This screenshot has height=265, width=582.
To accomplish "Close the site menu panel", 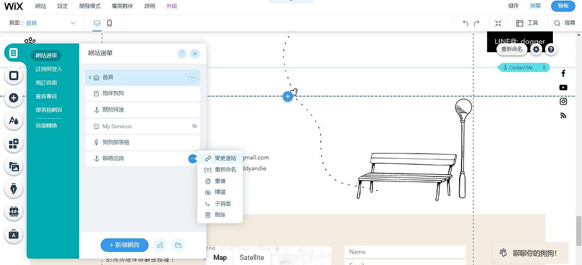I will tap(195, 54).
